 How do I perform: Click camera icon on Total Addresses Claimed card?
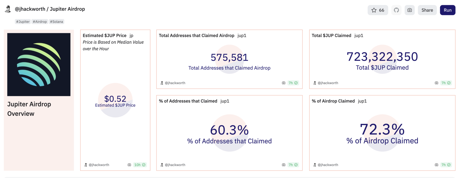pos(284,83)
